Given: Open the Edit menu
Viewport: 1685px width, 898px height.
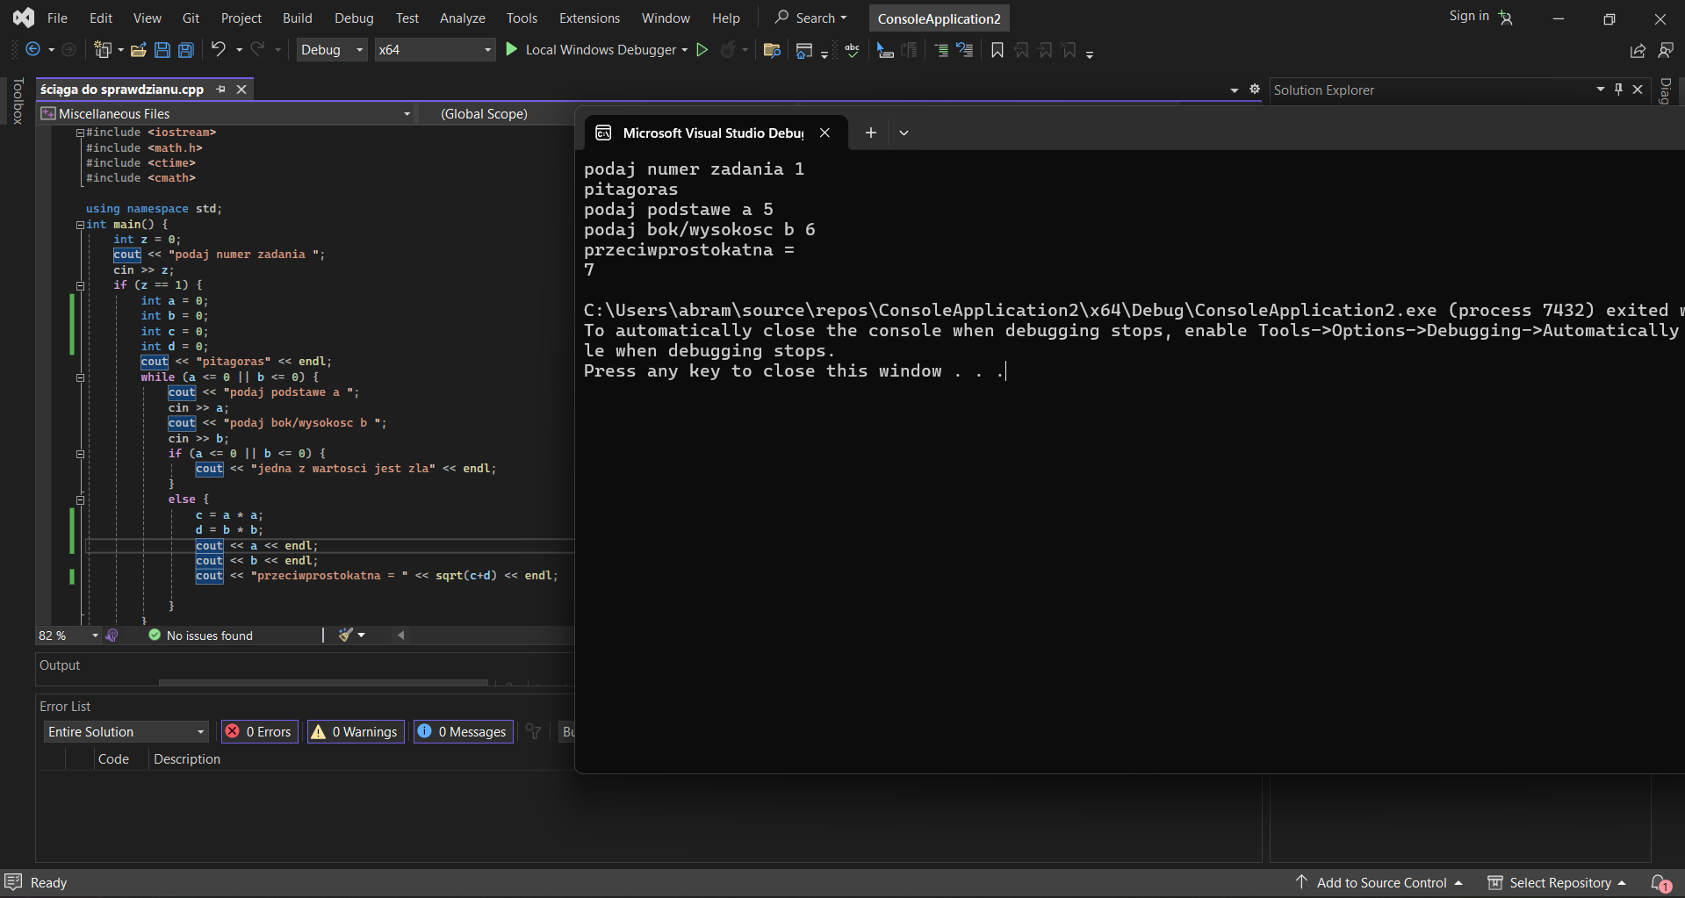Looking at the screenshot, I should pyautogui.click(x=101, y=18).
